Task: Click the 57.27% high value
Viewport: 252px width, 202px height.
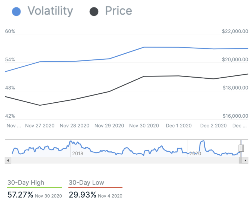Action: [20, 195]
